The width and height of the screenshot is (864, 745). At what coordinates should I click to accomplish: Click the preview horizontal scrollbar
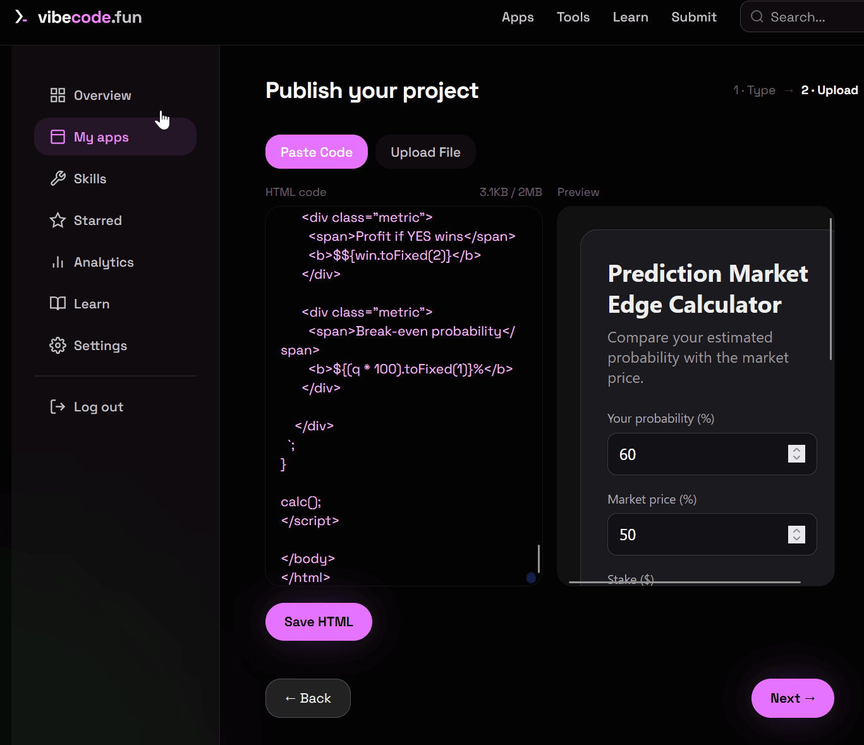click(685, 582)
